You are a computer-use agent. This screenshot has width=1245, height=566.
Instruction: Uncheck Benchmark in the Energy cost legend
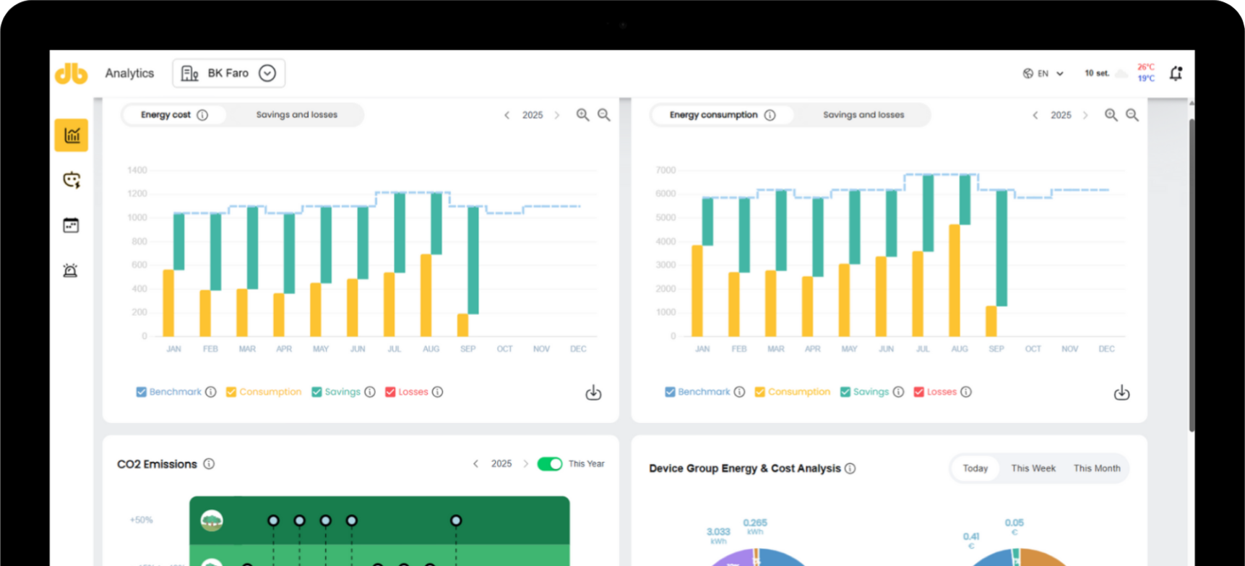[142, 392]
